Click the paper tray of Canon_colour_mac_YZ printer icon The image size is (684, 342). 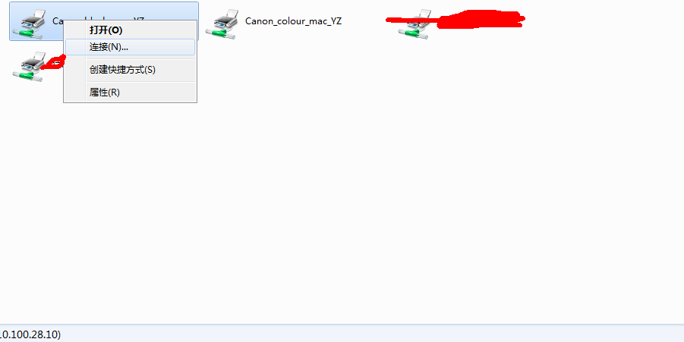[232, 14]
